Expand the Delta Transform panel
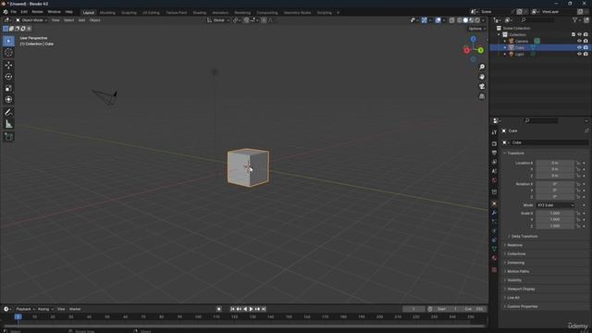Screen dimensions: 592x333 (x=524, y=237)
